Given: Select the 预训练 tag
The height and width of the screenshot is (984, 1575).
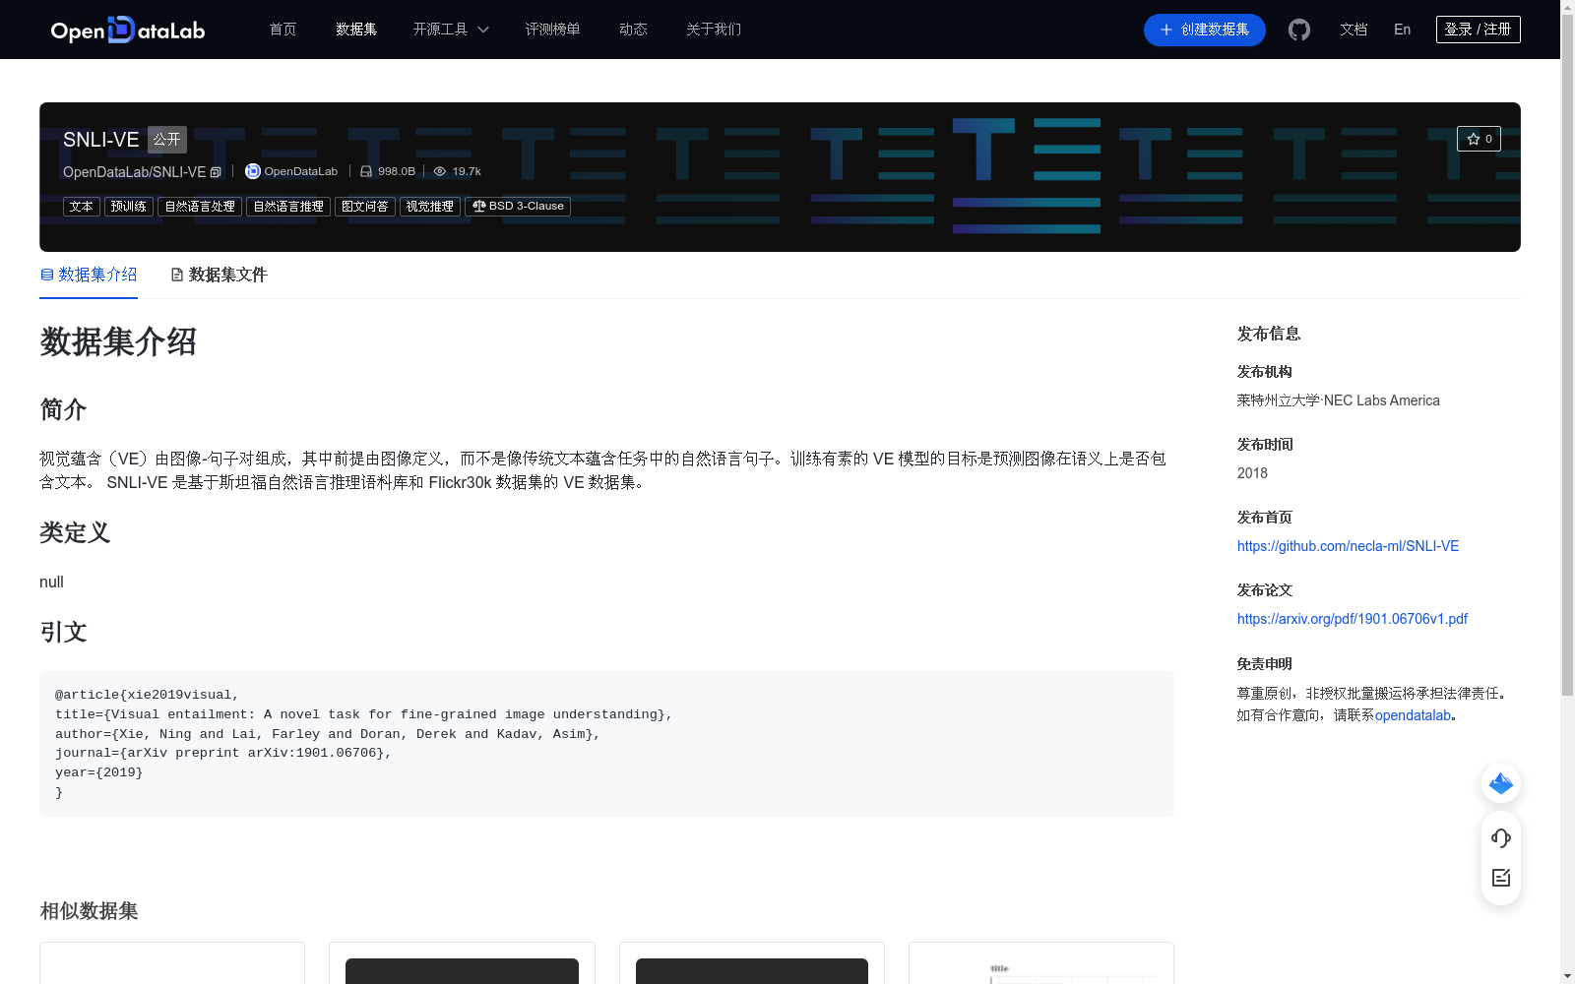Looking at the screenshot, I should [x=129, y=207].
